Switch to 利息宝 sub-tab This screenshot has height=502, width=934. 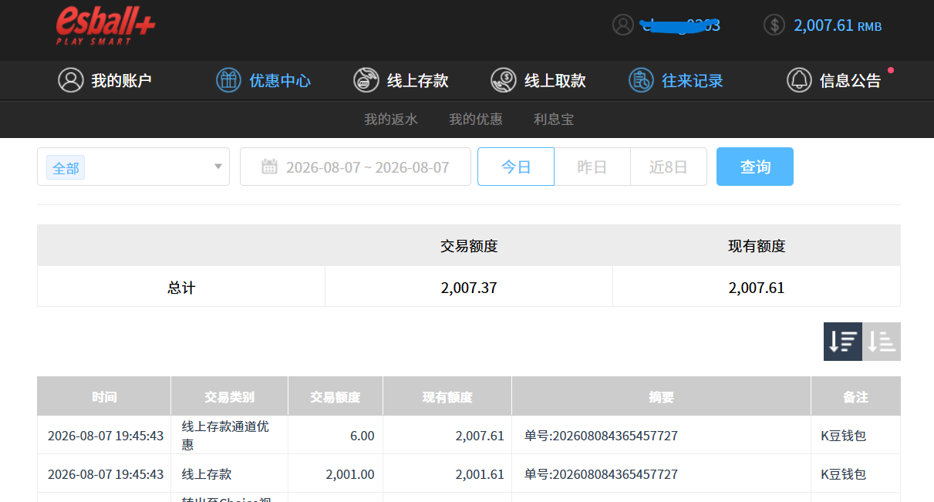(x=554, y=120)
